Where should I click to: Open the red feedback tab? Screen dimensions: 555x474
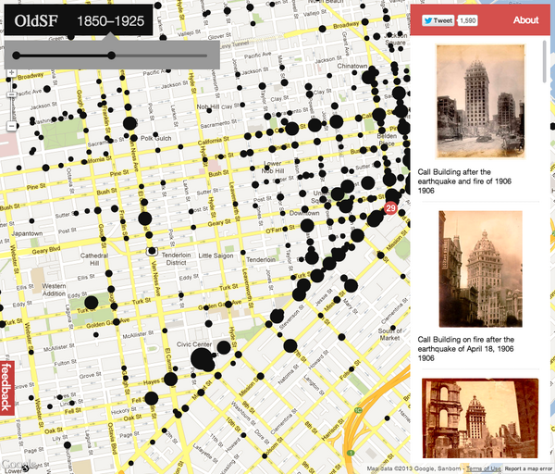7,388
